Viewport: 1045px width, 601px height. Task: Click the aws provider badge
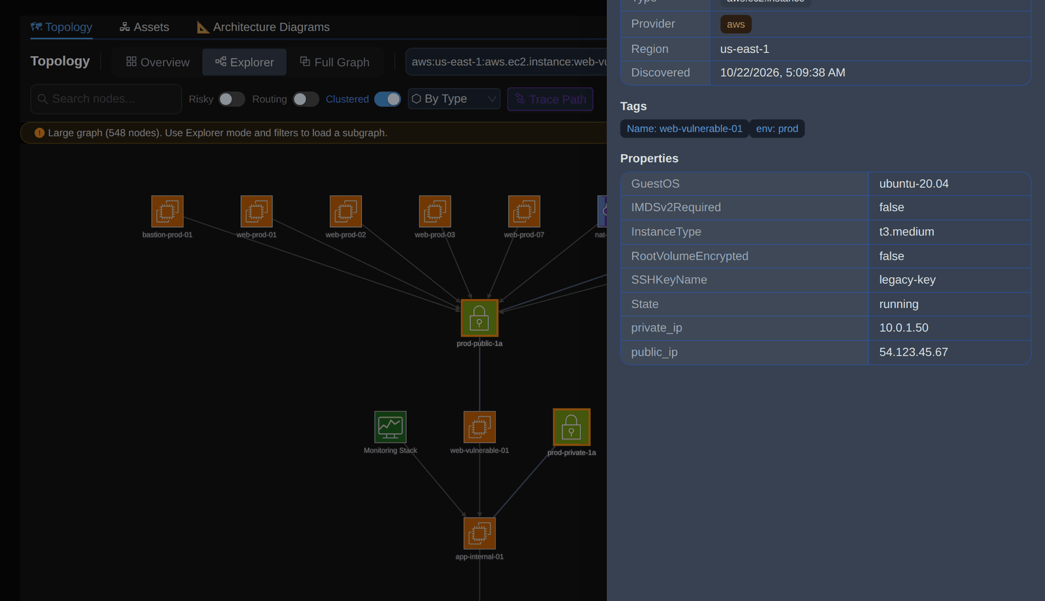735,24
